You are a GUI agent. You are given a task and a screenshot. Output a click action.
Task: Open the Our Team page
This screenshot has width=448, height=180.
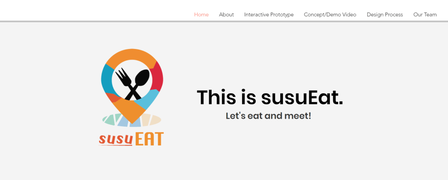tap(425, 14)
